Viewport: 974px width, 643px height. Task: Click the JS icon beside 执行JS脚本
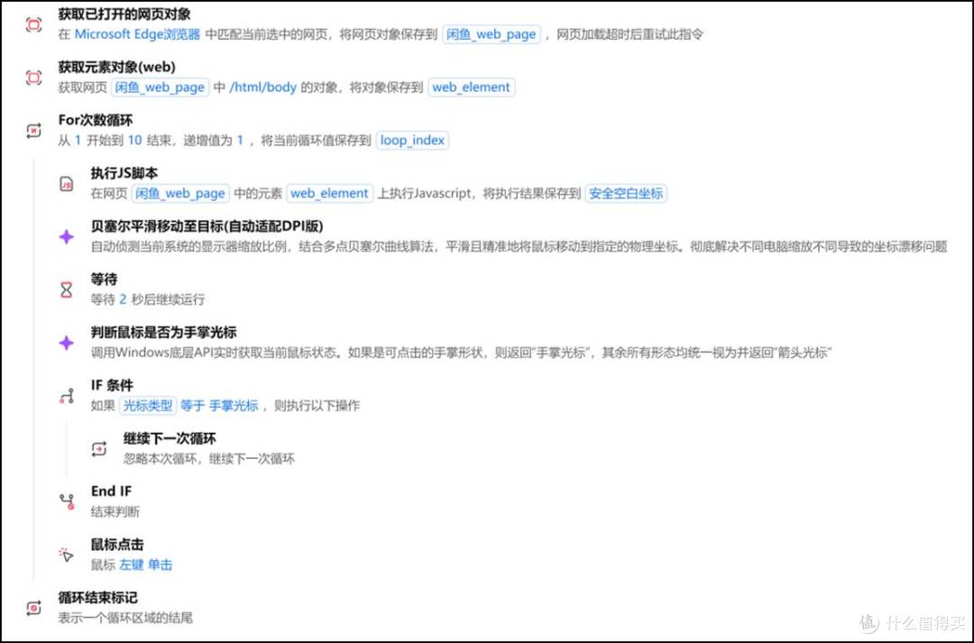67,184
